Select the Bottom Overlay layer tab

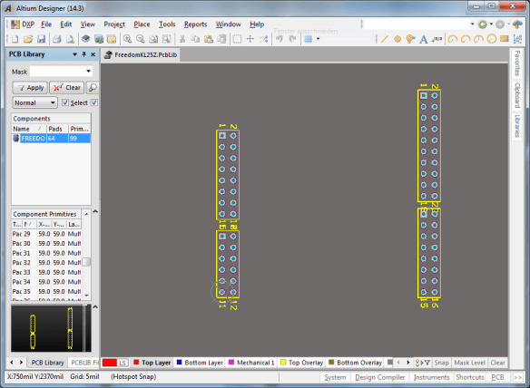[355, 363]
